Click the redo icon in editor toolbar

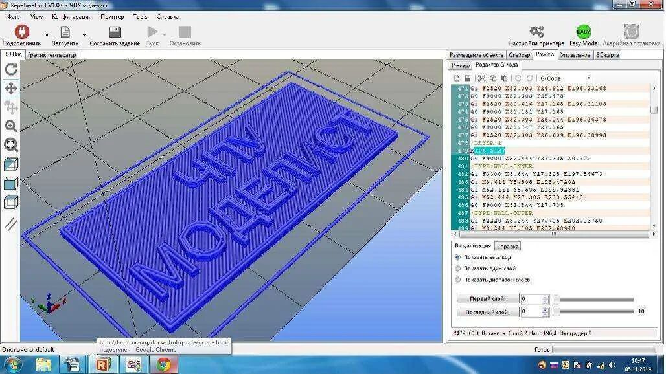[x=529, y=78]
